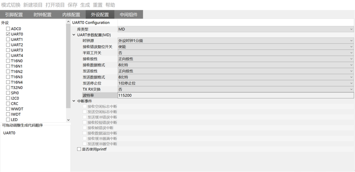Viewport: 355px width, 172px height.
Task: Enable the ADC0 peripheral checkbox
Action: point(8,29)
